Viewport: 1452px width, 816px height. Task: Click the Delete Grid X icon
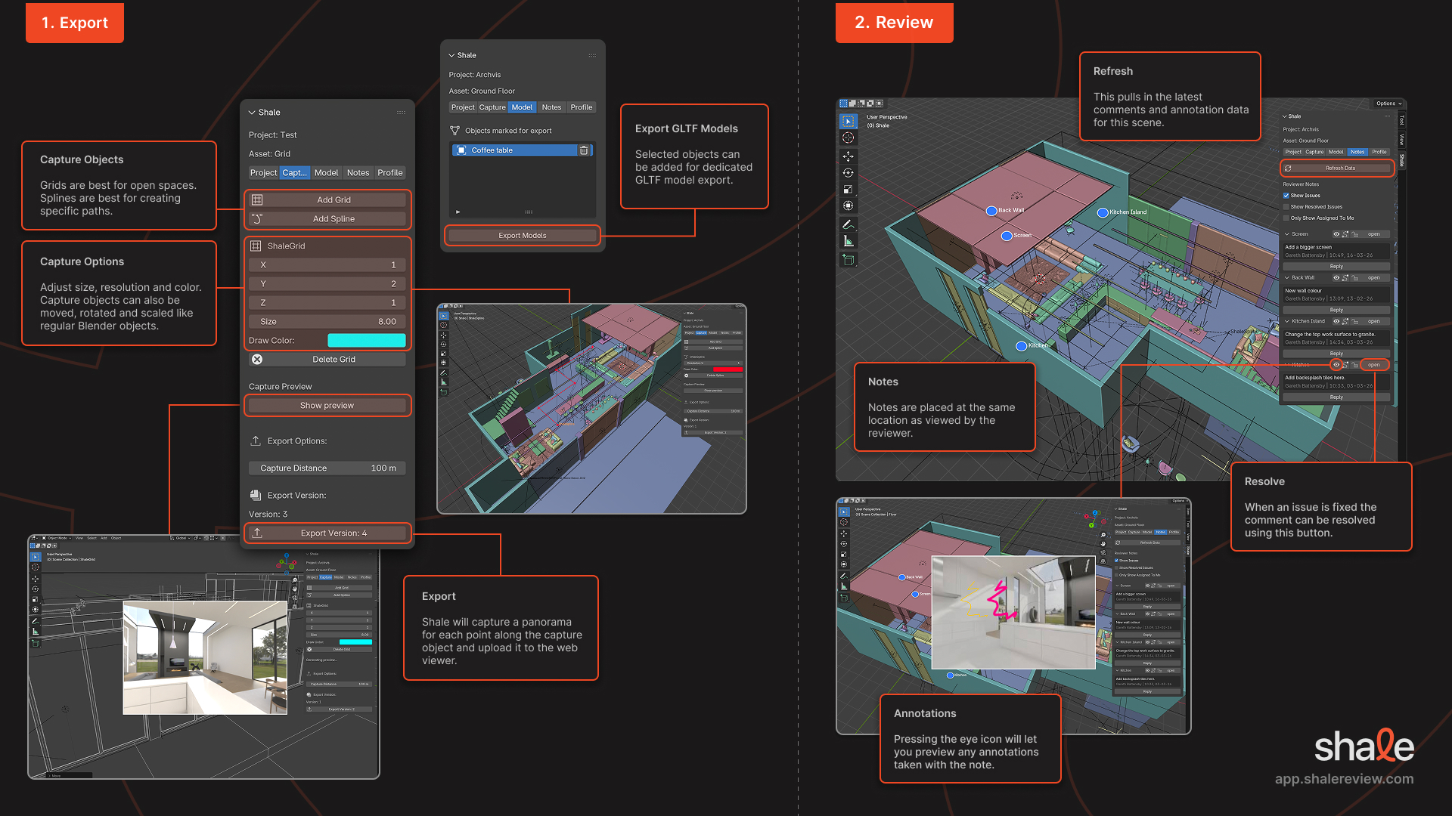(257, 360)
